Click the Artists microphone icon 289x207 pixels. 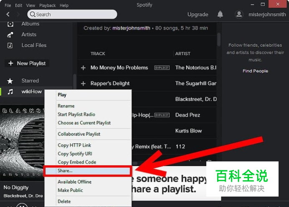(x=10, y=34)
